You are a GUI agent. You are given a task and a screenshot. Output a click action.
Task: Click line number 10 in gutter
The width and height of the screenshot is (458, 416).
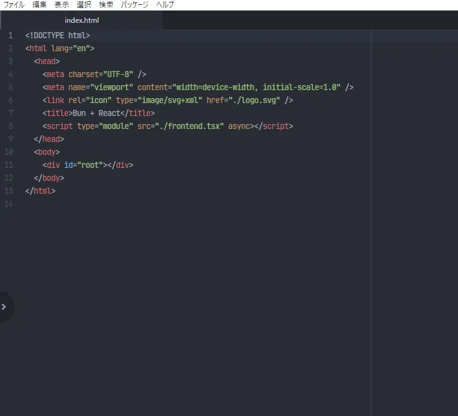[x=9, y=152]
